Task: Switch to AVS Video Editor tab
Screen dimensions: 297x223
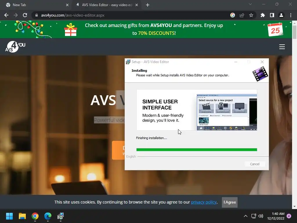Action: (107, 5)
